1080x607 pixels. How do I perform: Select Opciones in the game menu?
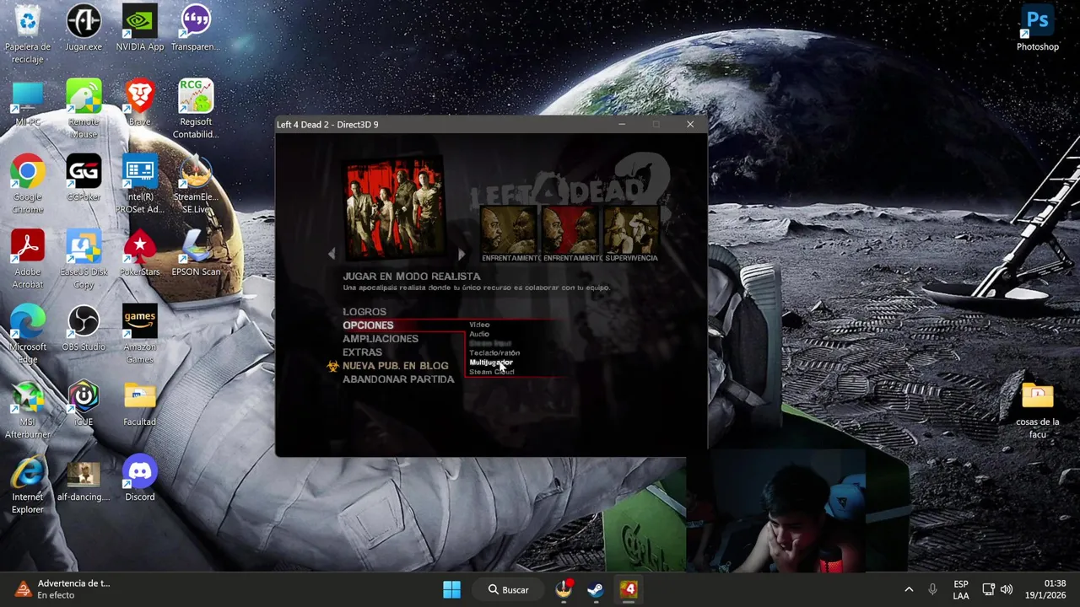[368, 325]
